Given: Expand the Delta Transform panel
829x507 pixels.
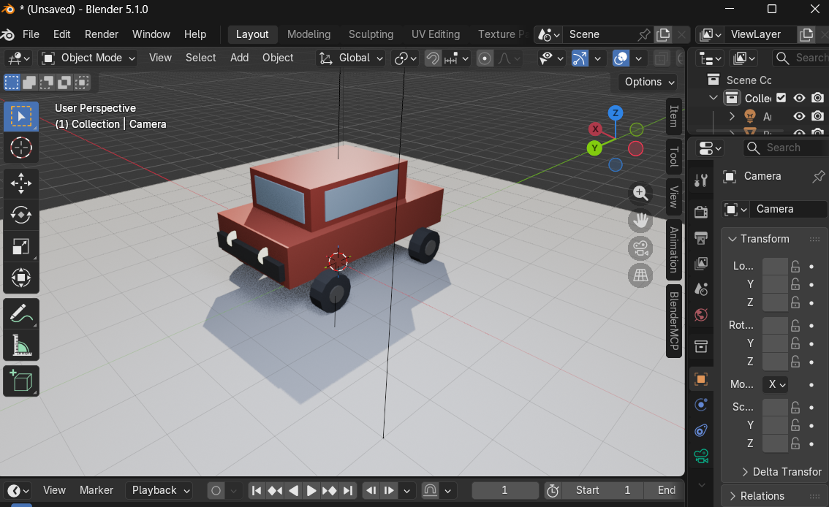Looking at the screenshot, I should [782, 472].
